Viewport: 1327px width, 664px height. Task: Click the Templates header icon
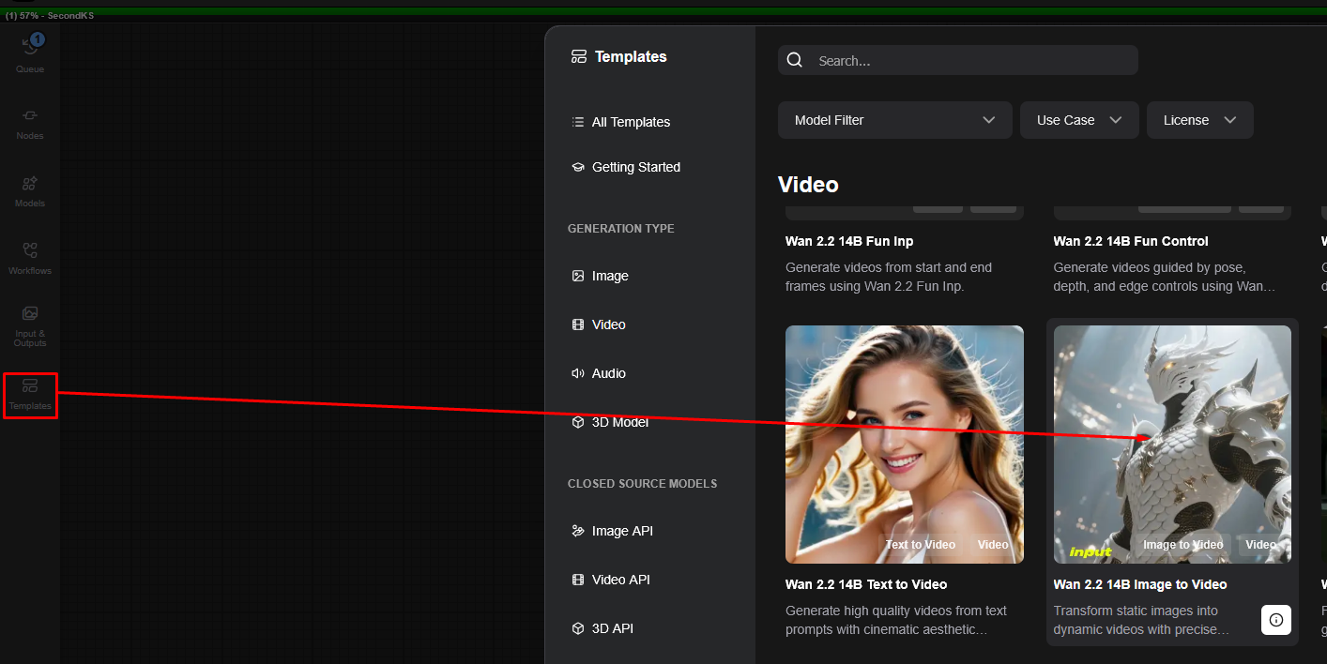(579, 56)
